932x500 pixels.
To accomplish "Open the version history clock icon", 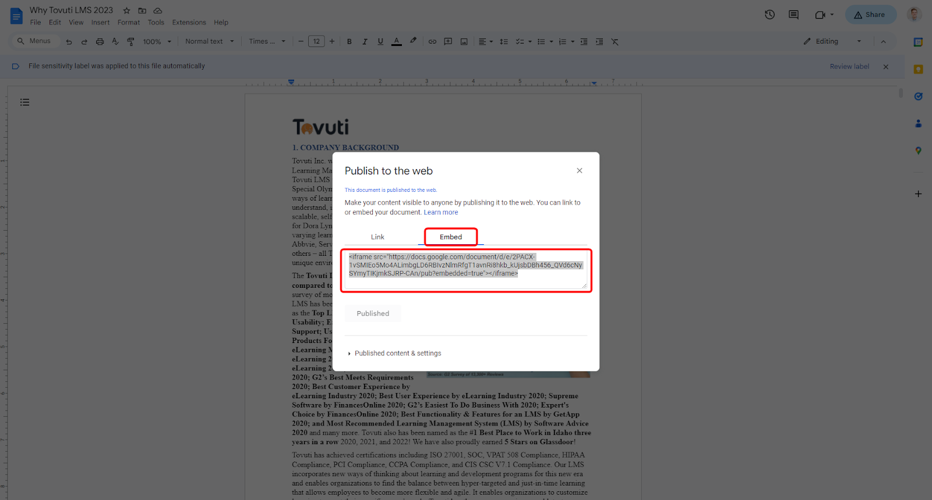I will [x=769, y=15].
